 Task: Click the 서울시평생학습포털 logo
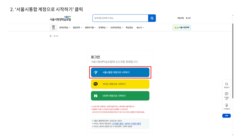coord(60,18)
